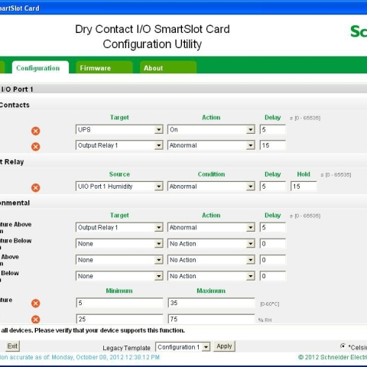Open the None target dropdown in the Above row
The width and height of the screenshot is (367, 367).
119,260
